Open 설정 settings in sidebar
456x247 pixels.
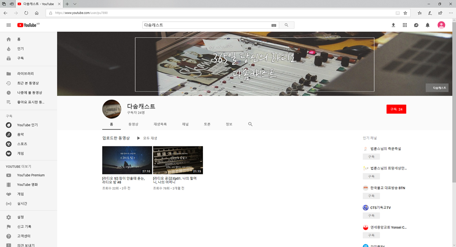[28, 217]
